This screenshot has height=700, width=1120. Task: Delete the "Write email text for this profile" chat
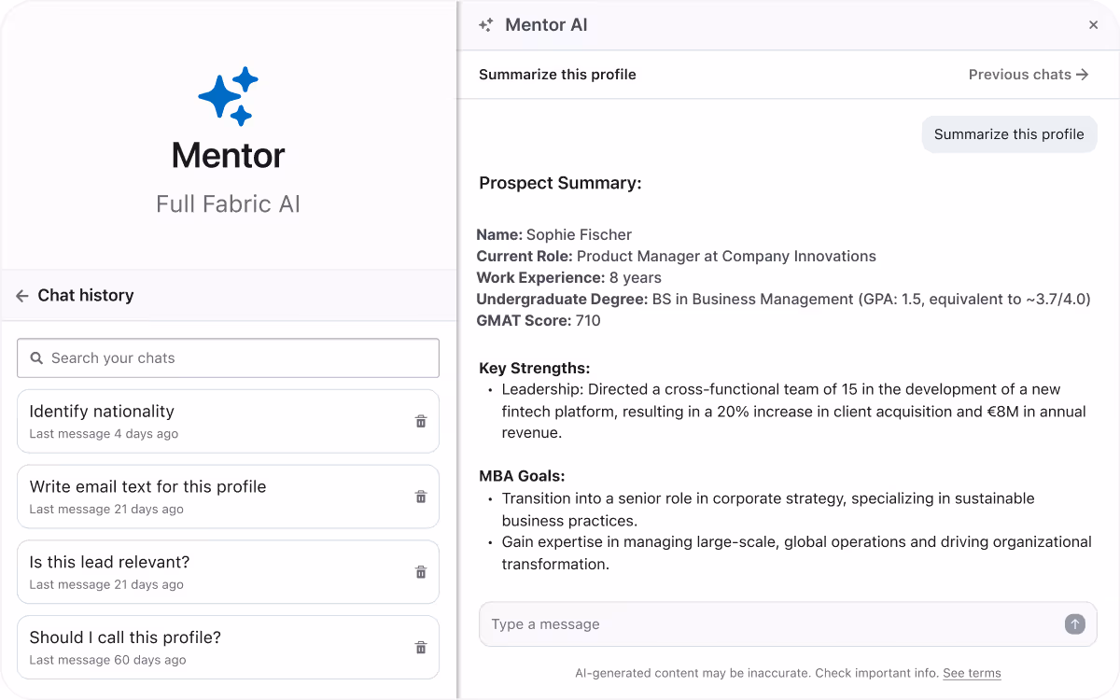(x=420, y=496)
